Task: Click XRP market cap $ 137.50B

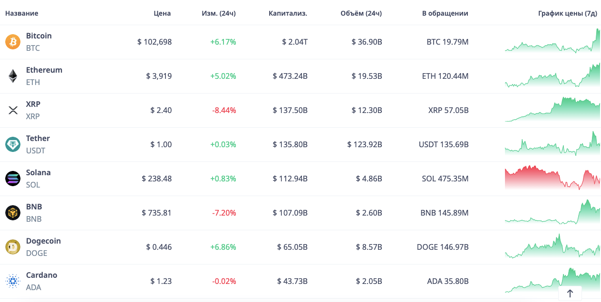Action: [x=290, y=110]
